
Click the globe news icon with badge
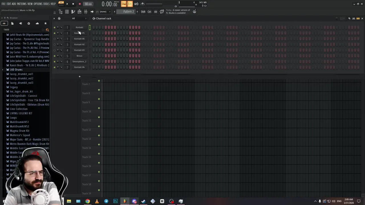point(194,11)
